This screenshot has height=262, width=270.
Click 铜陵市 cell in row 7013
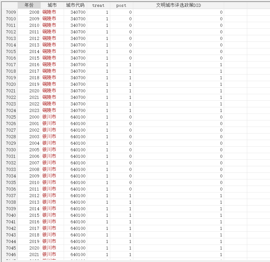click(52, 38)
